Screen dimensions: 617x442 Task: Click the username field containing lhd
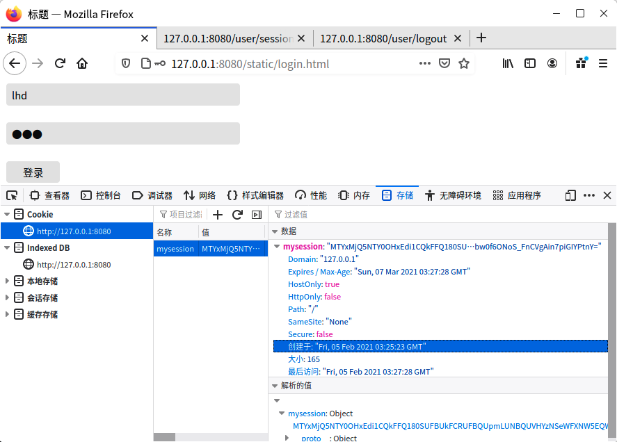point(122,95)
